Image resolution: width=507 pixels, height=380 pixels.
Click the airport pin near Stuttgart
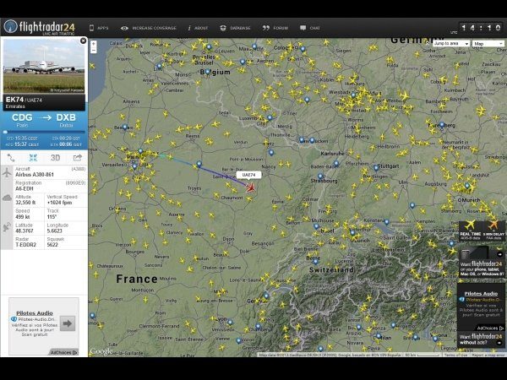point(376,168)
